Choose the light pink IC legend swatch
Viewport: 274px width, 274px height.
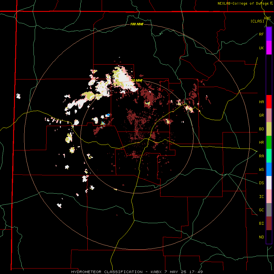[269, 196]
